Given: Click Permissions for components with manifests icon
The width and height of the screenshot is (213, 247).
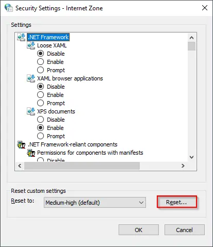Looking at the screenshot, I should (31, 153).
